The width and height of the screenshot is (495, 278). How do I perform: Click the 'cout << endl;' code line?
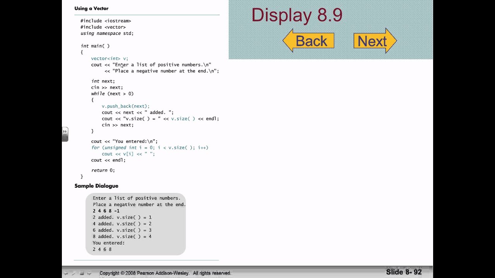(108, 160)
